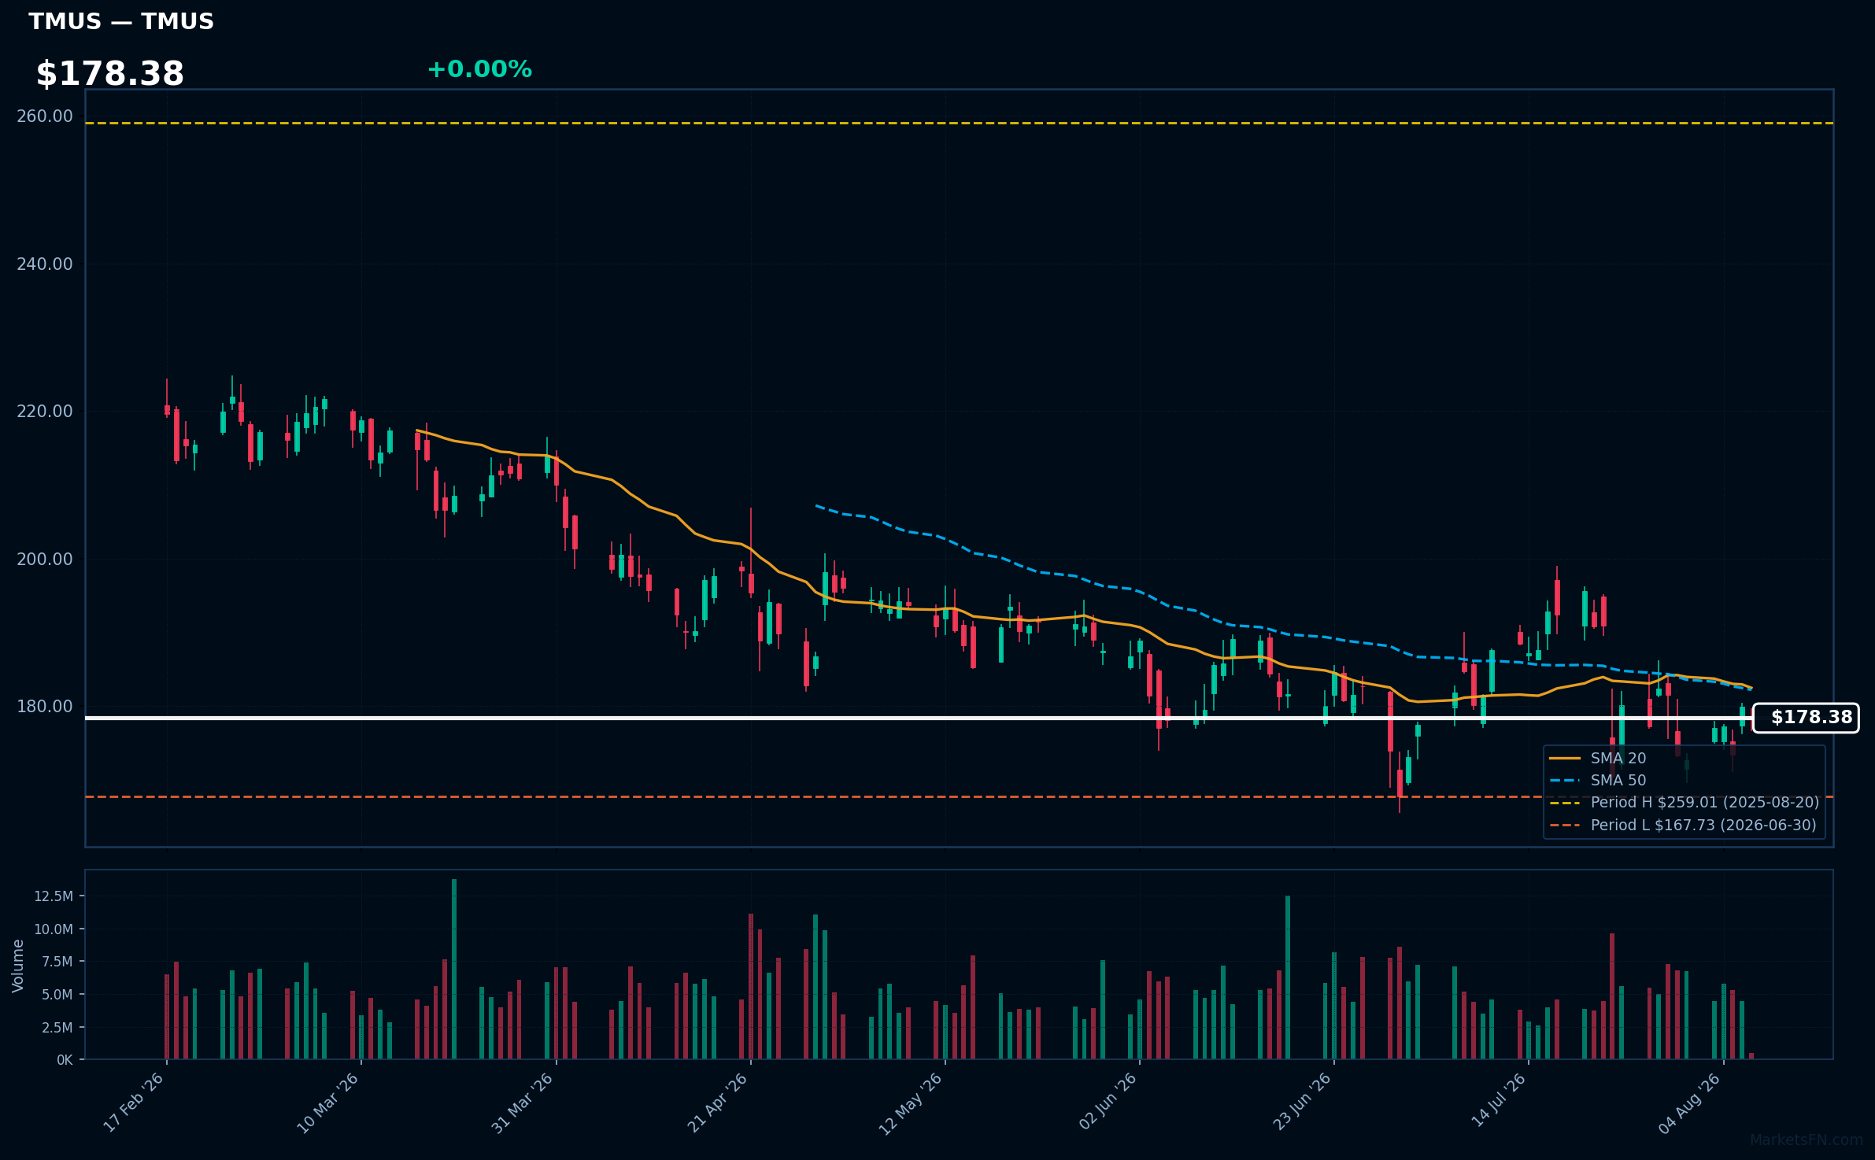This screenshot has height=1160, width=1875.
Task: Click the 12 May '26 date label
Action: tap(911, 1103)
